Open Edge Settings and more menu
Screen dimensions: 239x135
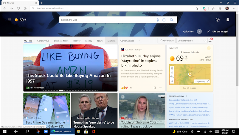pyautogui.click(x=234, y=8)
